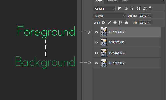Lock all padlock icon
166x100 pixels.
126,23
